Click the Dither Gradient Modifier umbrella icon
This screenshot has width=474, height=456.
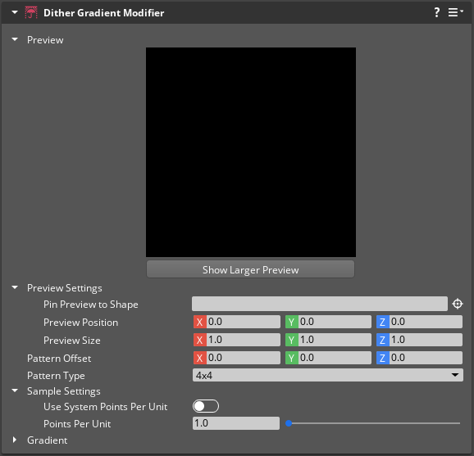pos(31,12)
